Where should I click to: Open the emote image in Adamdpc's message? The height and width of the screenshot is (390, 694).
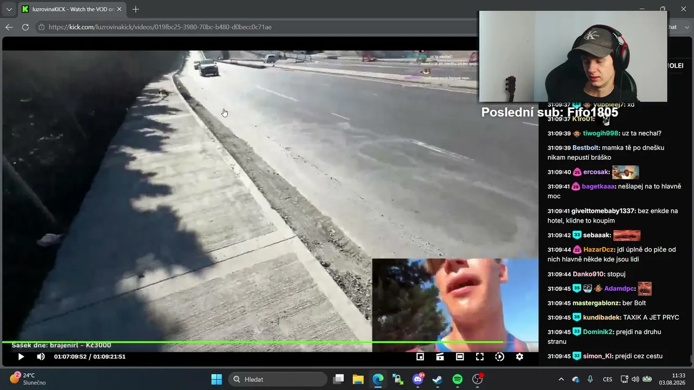tap(645, 289)
